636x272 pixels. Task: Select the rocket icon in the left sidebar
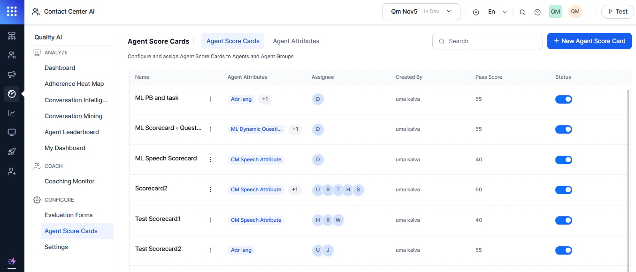click(x=12, y=151)
